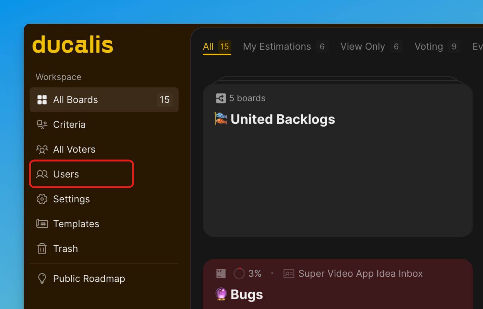Click Super Video App Idea Inbox link
Image resolution: width=483 pixels, height=309 pixels.
click(x=360, y=274)
